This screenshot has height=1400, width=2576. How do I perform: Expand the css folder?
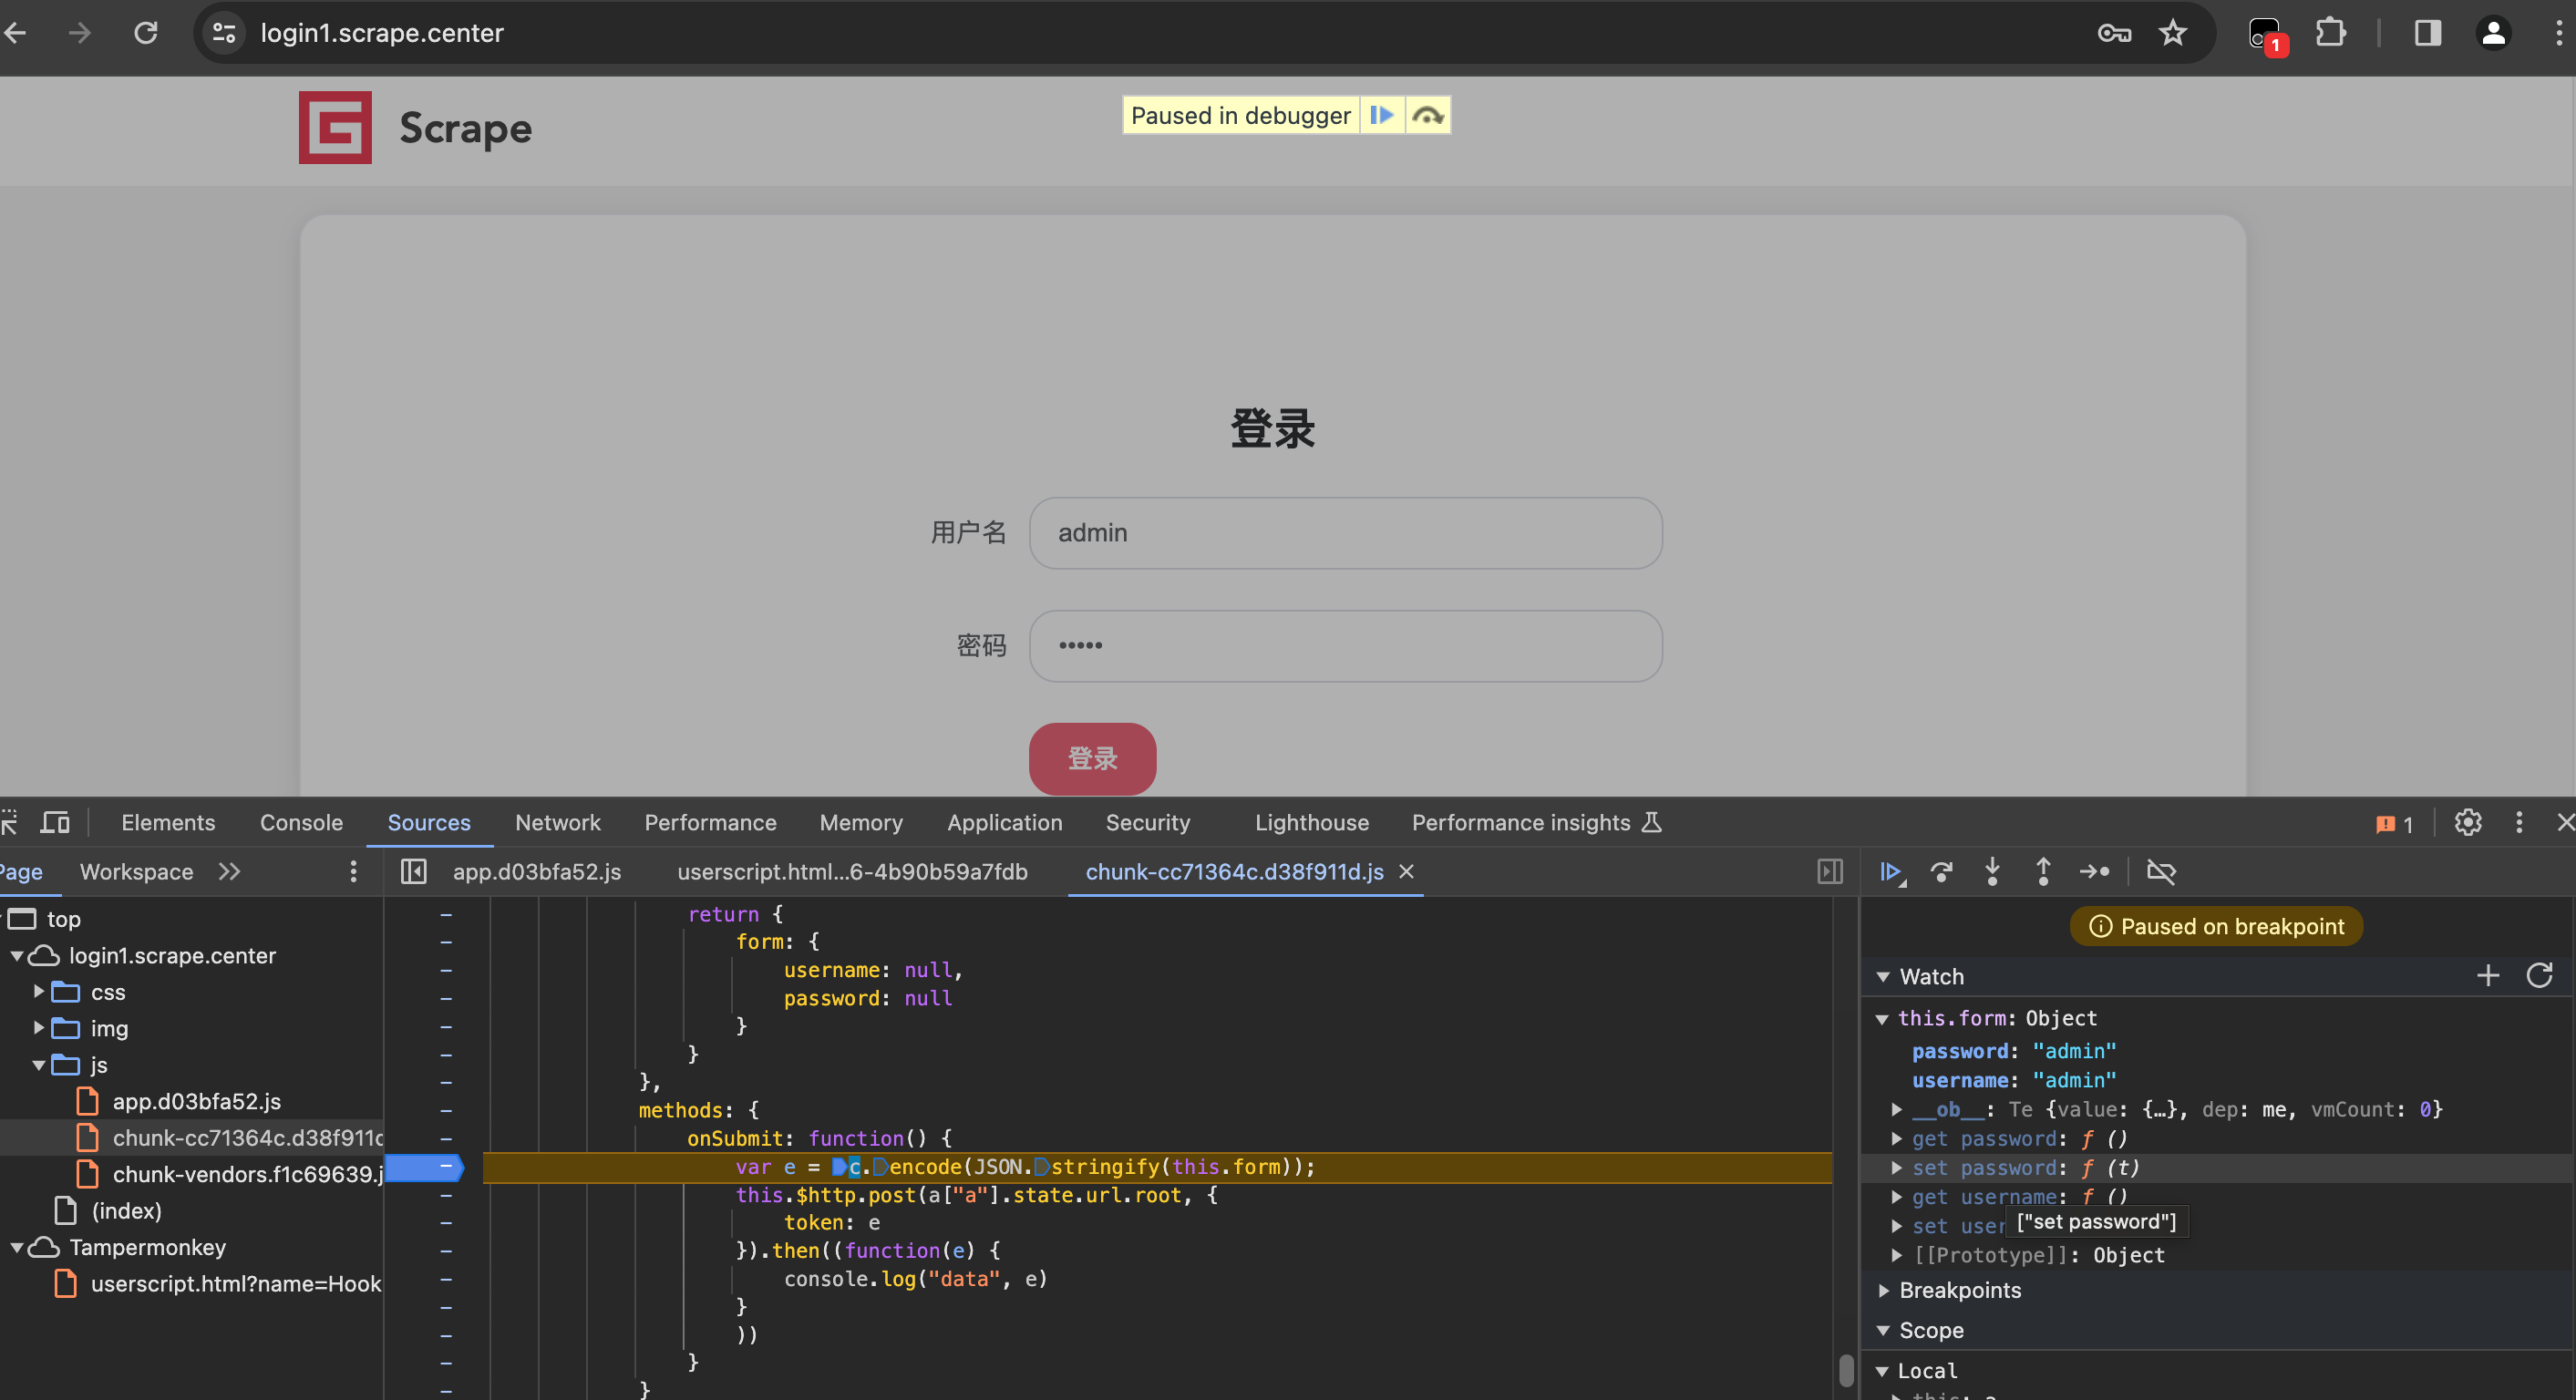[39, 992]
